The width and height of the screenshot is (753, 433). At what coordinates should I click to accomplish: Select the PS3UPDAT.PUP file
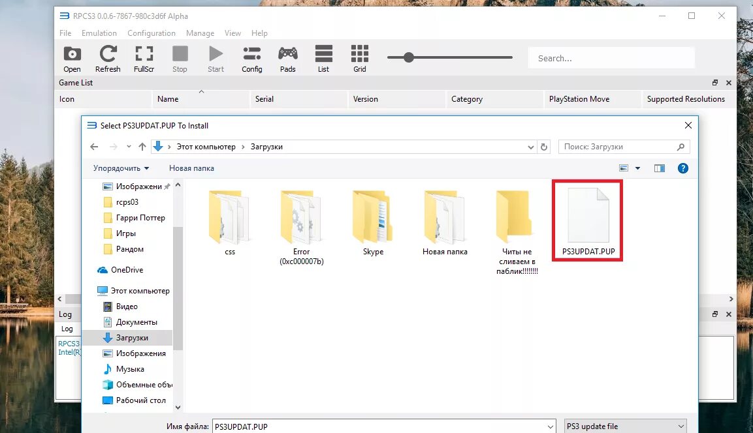(588, 222)
